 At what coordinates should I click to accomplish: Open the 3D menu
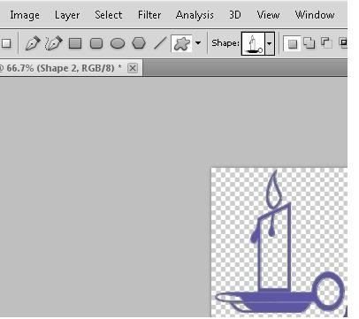click(x=235, y=15)
